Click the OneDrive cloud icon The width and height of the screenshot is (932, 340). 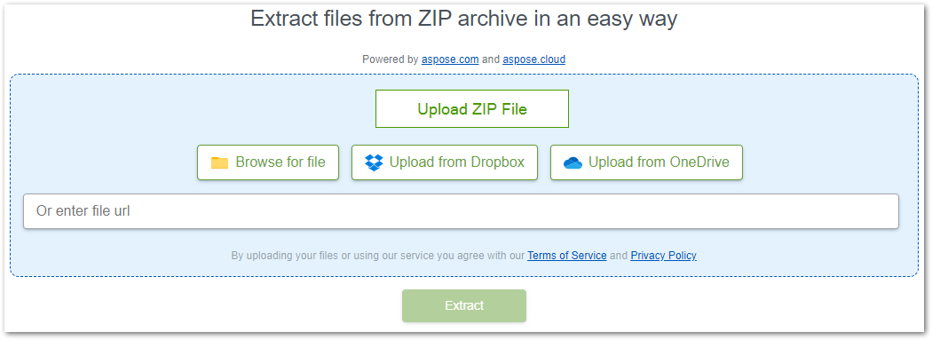point(573,162)
